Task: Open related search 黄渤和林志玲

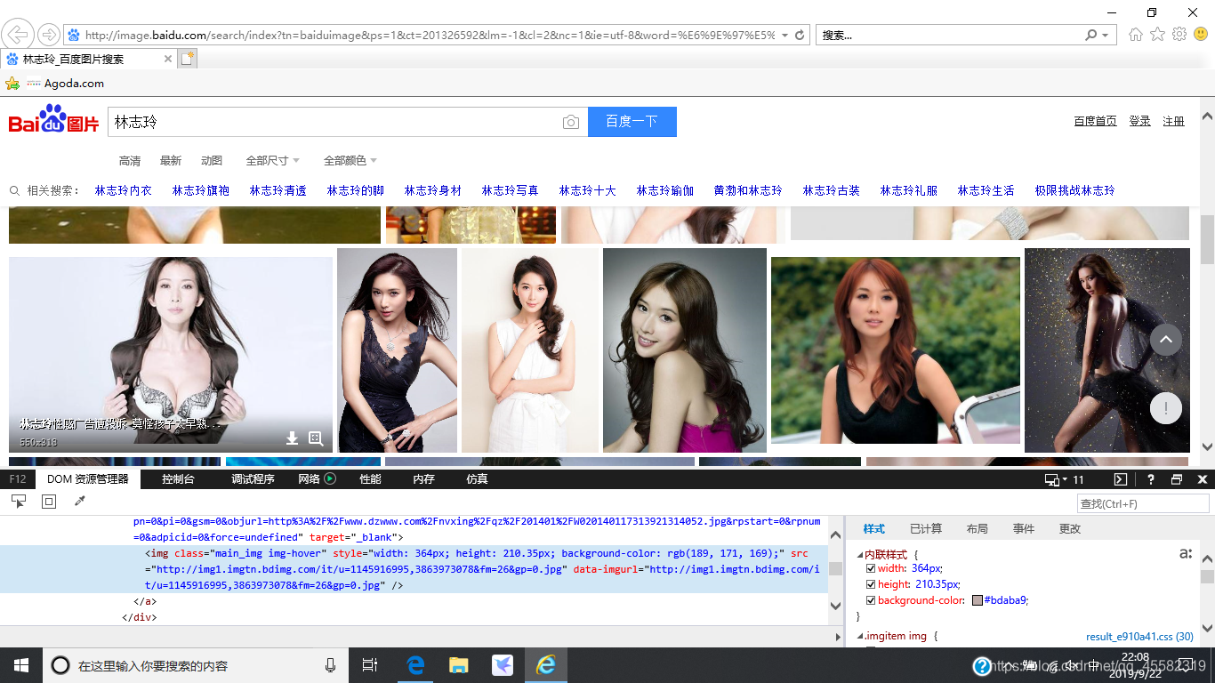Action: click(x=748, y=190)
